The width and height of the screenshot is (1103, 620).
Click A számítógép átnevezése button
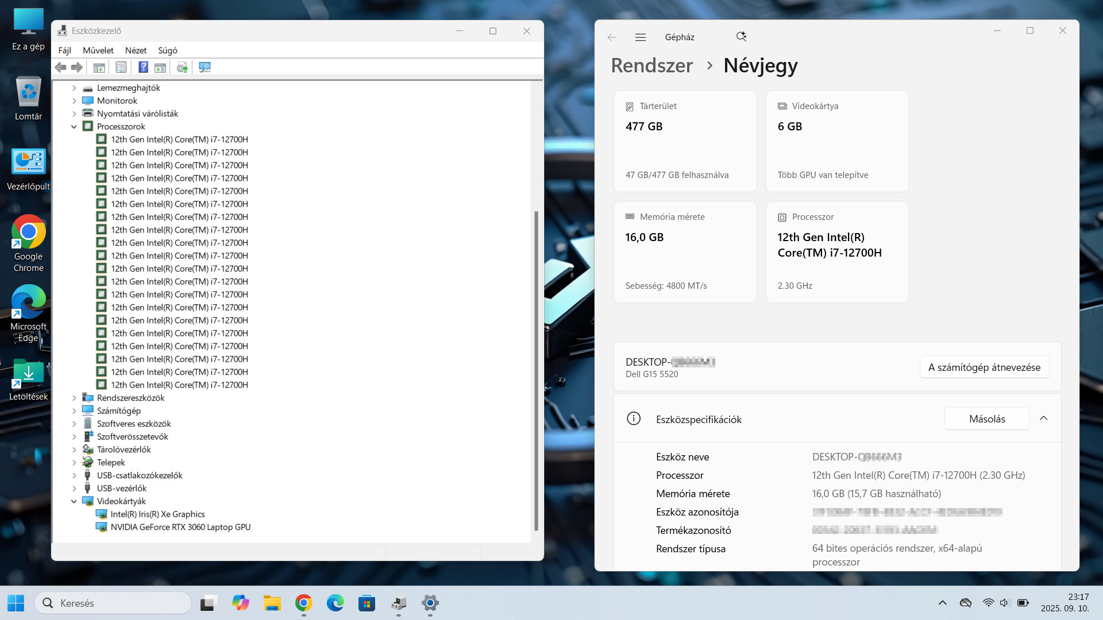point(984,367)
